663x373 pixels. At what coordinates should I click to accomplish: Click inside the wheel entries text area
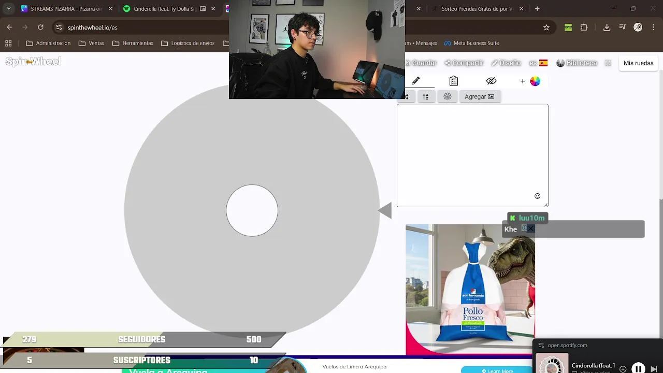(472, 155)
